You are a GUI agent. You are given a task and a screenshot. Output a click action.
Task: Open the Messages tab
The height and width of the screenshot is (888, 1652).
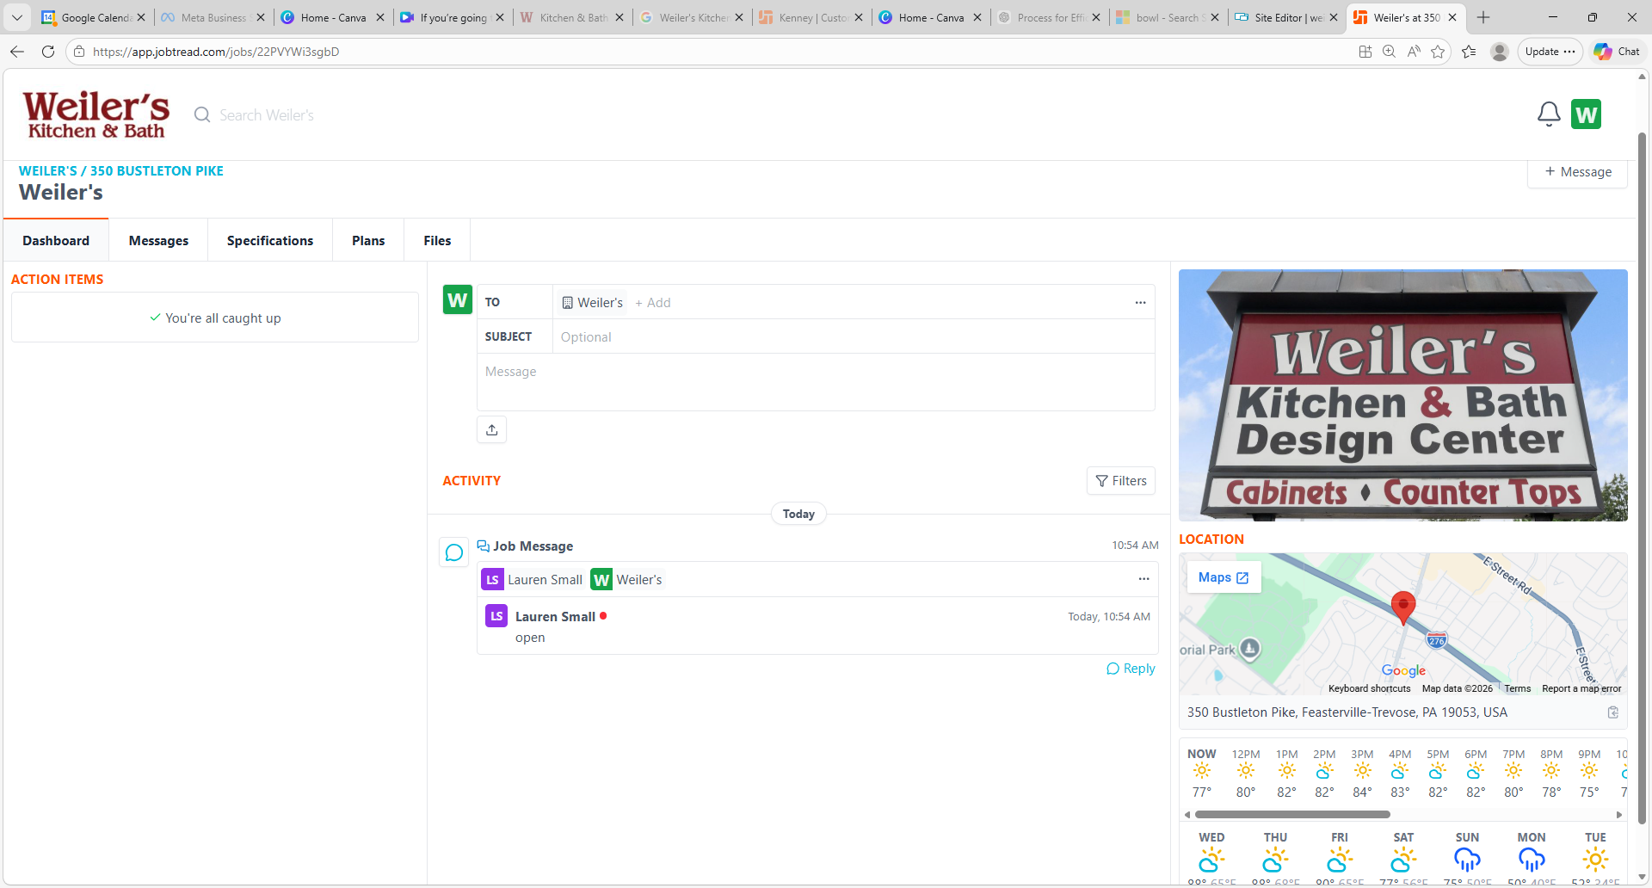158,241
